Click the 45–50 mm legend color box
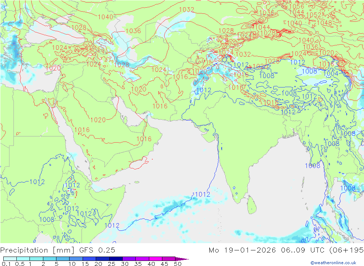364x266 pixels. tap(169, 259)
